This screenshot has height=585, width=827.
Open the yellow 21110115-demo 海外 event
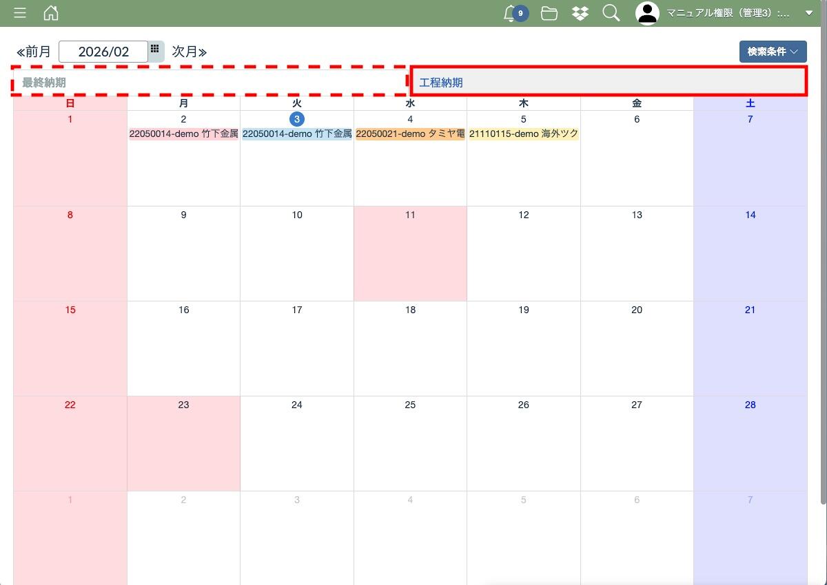(x=523, y=134)
